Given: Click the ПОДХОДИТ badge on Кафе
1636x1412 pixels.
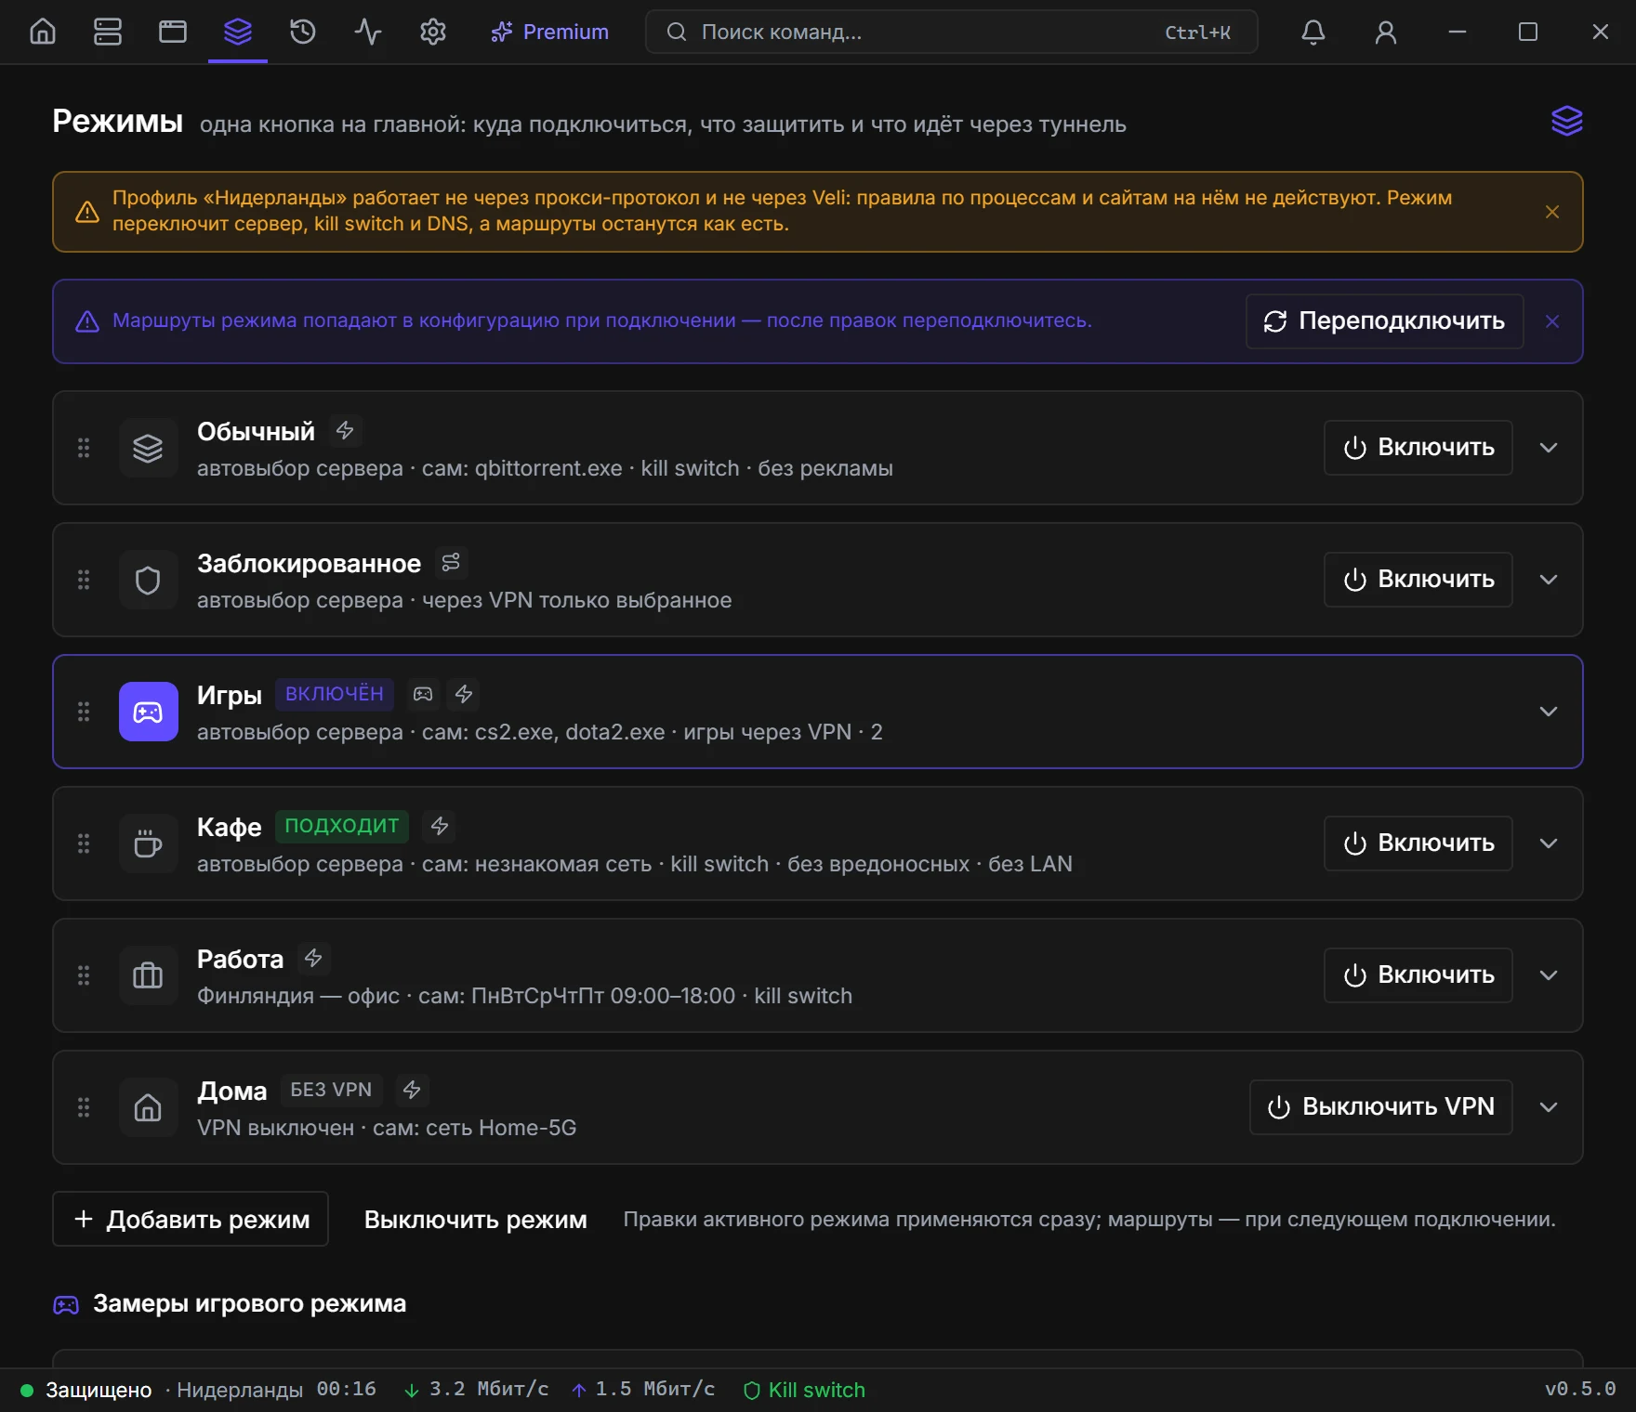Looking at the screenshot, I should (x=342, y=826).
